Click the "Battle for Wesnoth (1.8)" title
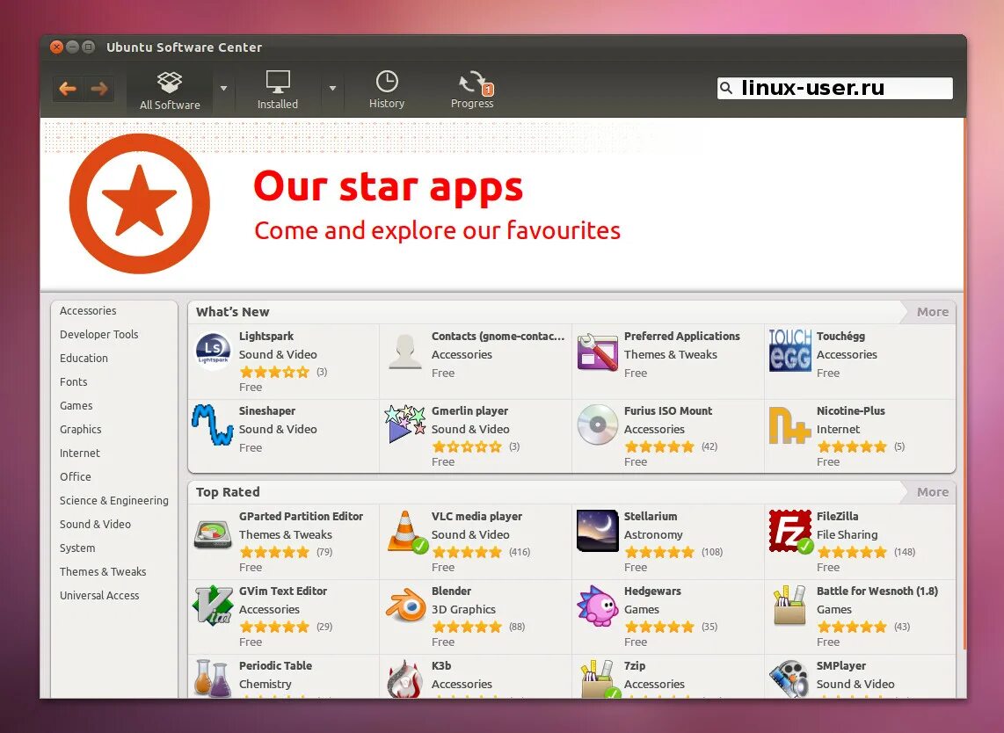The width and height of the screenshot is (1004, 733). point(877,591)
